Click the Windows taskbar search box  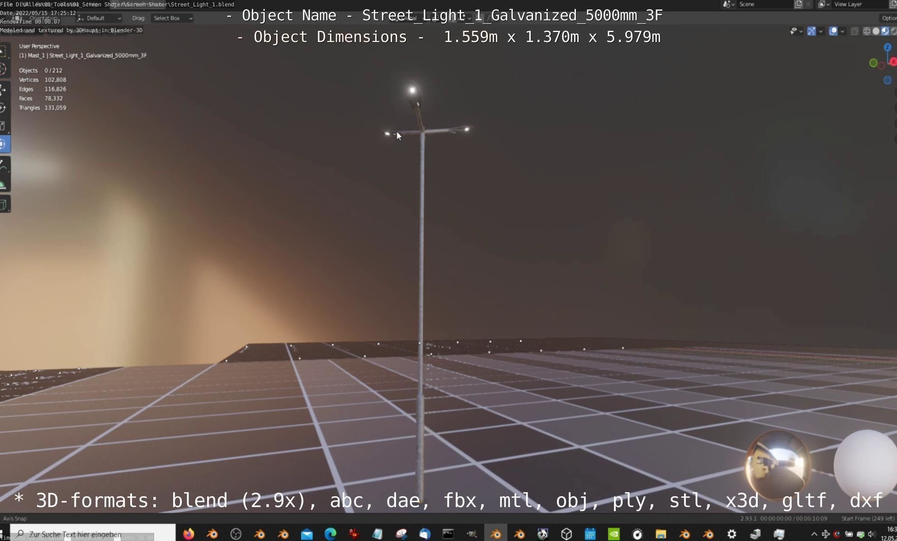point(93,534)
